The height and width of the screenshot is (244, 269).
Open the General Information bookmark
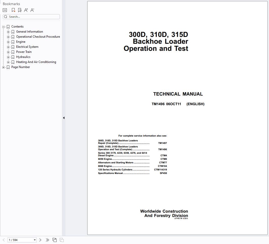click(30, 32)
